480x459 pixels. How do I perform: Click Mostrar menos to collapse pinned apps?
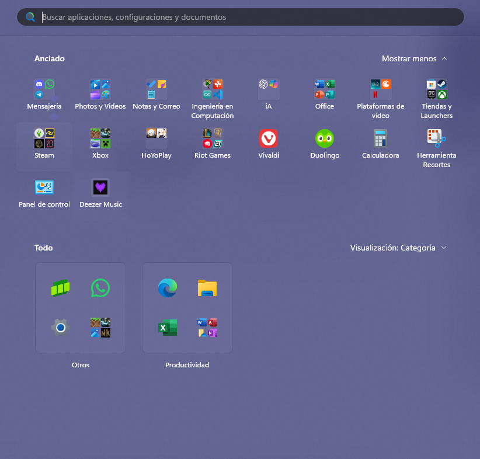coord(415,58)
